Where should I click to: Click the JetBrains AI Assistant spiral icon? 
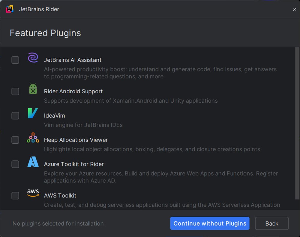click(33, 57)
